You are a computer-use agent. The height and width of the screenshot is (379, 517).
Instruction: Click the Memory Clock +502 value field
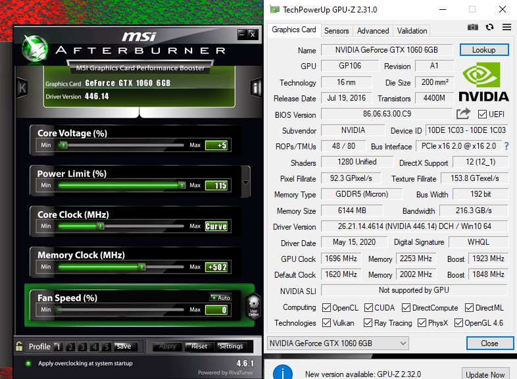pyautogui.click(x=216, y=266)
